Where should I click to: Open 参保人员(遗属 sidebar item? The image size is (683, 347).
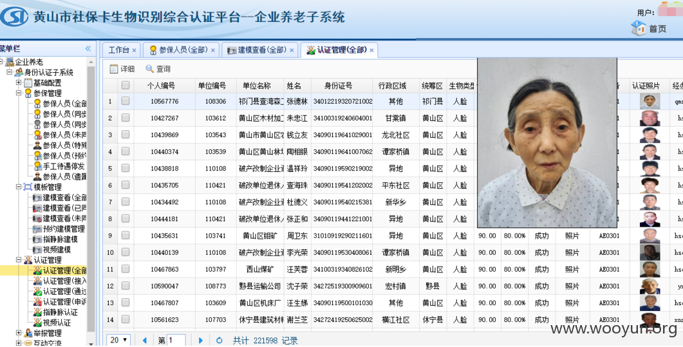point(60,177)
